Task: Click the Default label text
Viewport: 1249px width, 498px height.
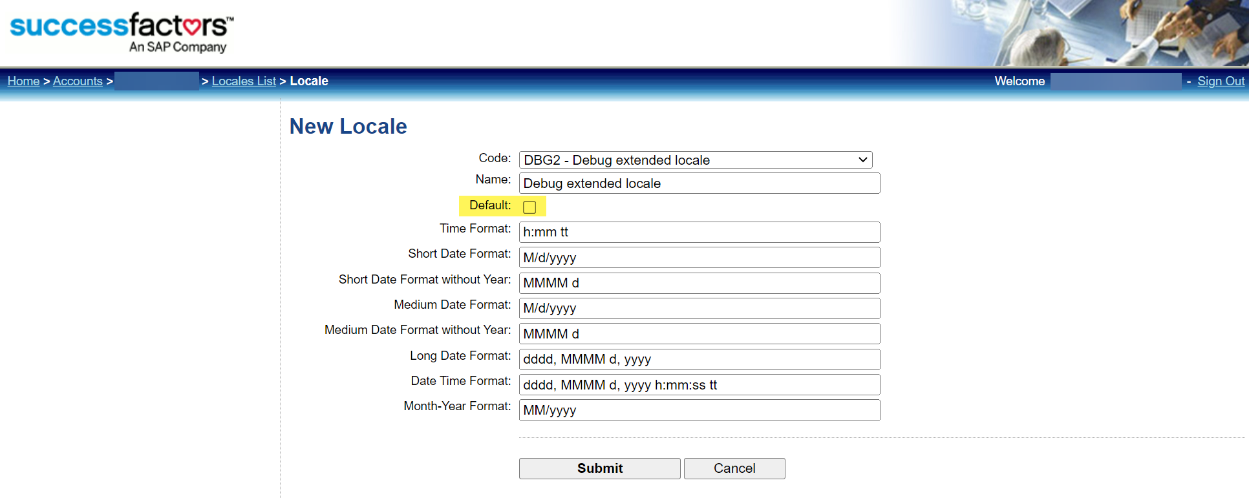Action: point(490,205)
